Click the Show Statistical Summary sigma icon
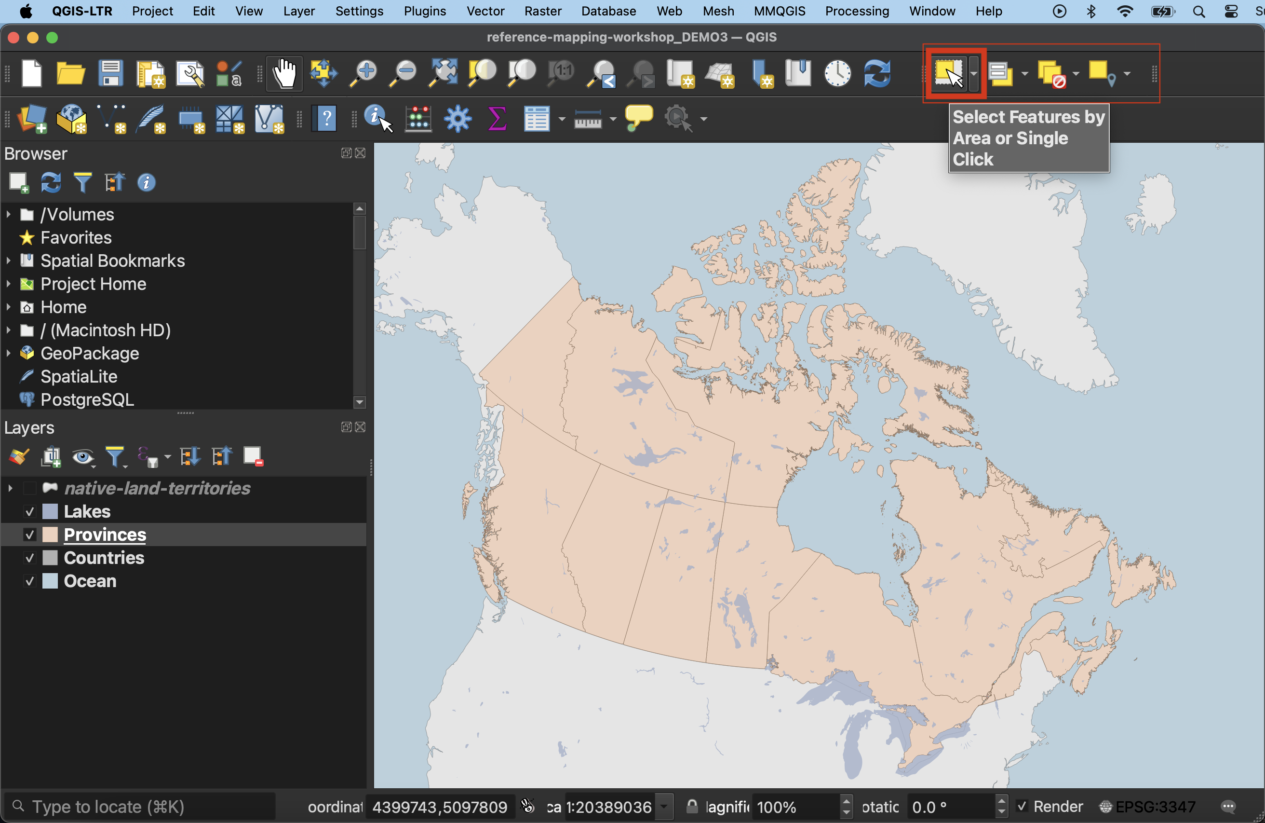The width and height of the screenshot is (1265, 823). [497, 118]
